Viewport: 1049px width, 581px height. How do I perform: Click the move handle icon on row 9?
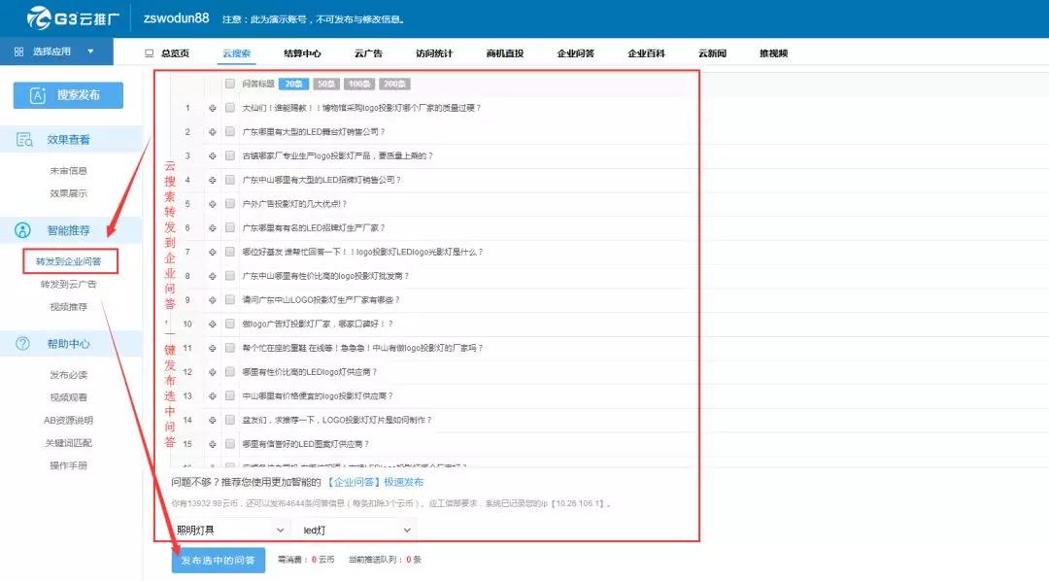[212, 300]
